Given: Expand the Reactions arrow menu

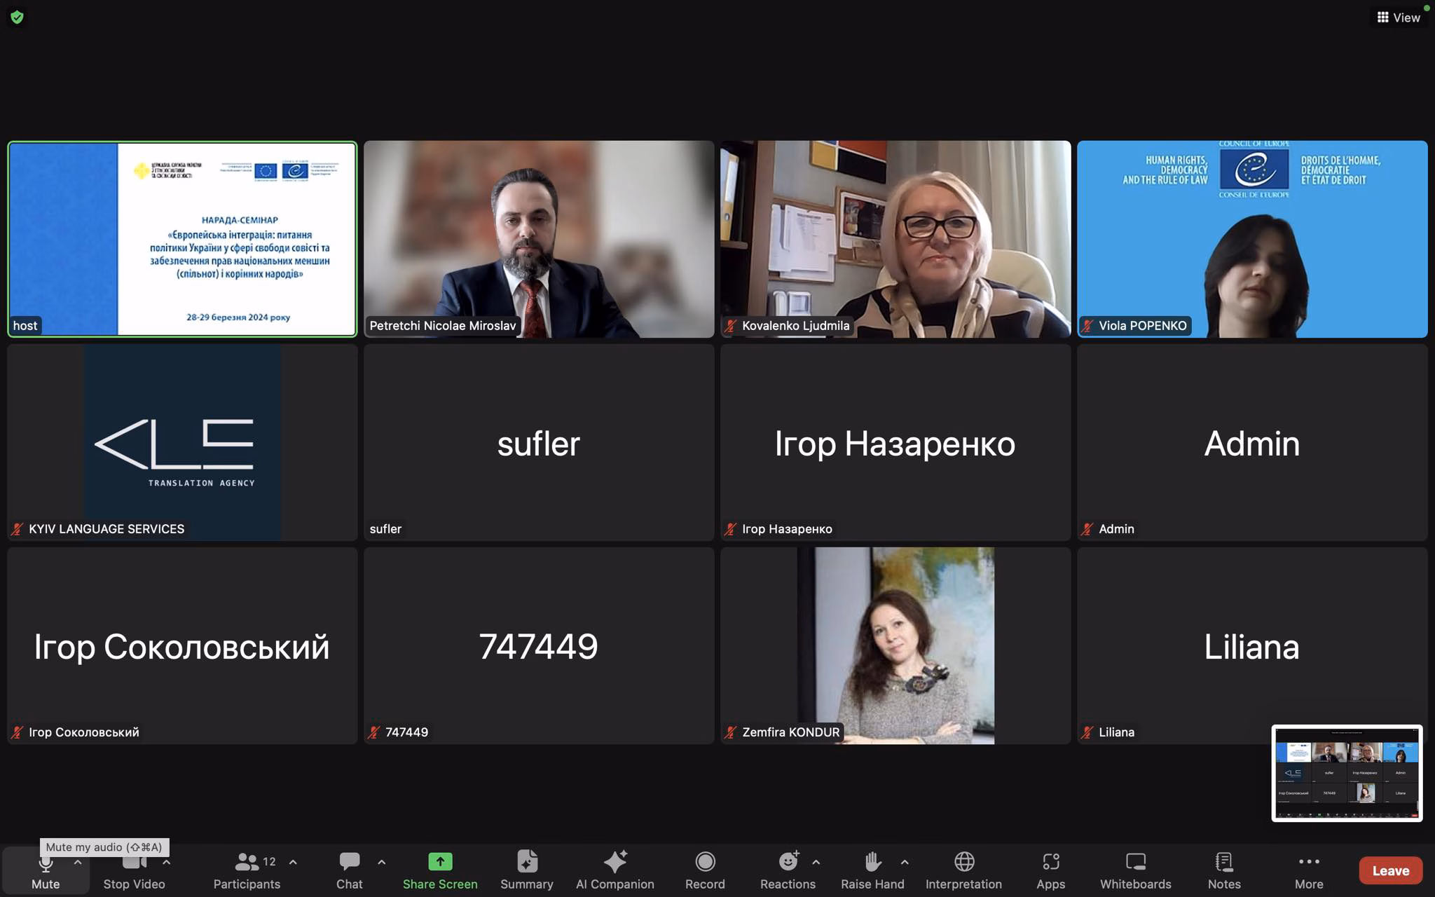Looking at the screenshot, I should [816, 862].
